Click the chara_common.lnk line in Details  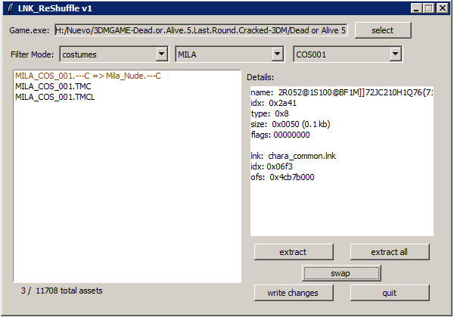[x=293, y=156]
